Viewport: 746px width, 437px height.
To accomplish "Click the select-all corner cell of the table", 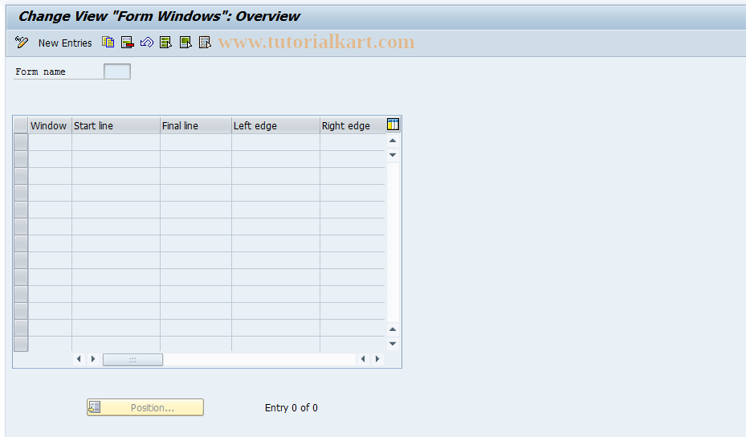I will point(21,125).
